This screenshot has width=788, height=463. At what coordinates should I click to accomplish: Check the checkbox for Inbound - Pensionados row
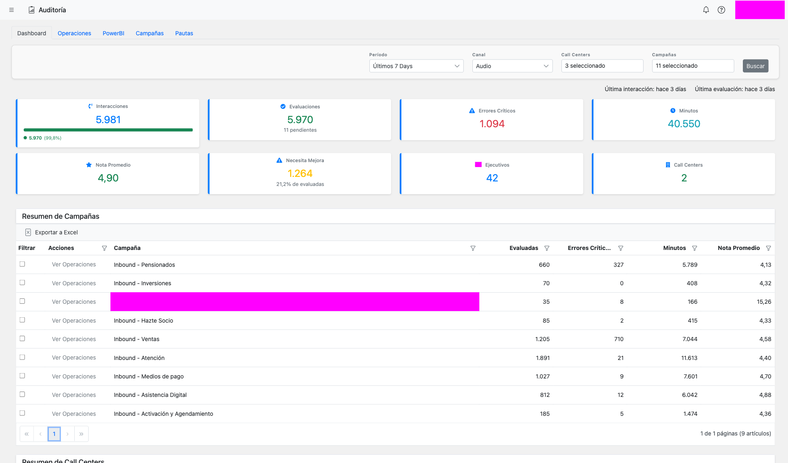(22, 264)
